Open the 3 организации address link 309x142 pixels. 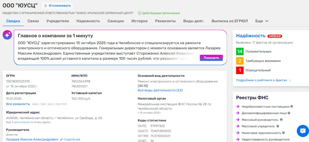[21, 122]
